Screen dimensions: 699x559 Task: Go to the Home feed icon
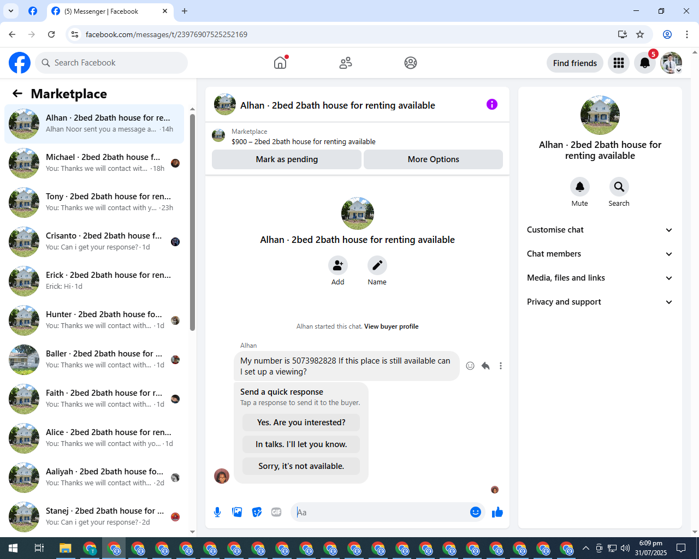coord(280,63)
